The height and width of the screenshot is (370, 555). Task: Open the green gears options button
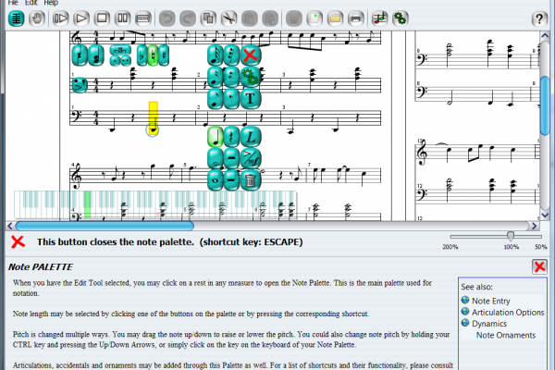[x=250, y=77]
